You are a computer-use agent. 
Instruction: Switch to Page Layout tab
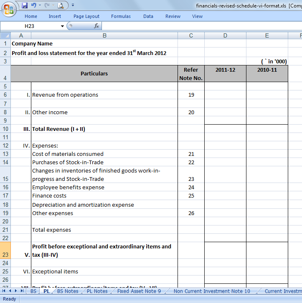(x=86, y=16)
